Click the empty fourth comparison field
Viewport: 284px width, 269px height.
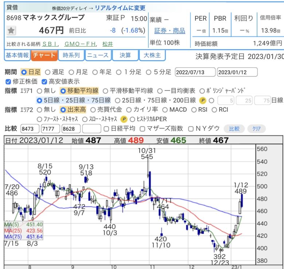pyautogui.click(x=92, y=129)
